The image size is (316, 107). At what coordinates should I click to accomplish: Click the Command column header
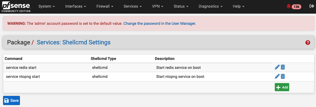[13, 59]
